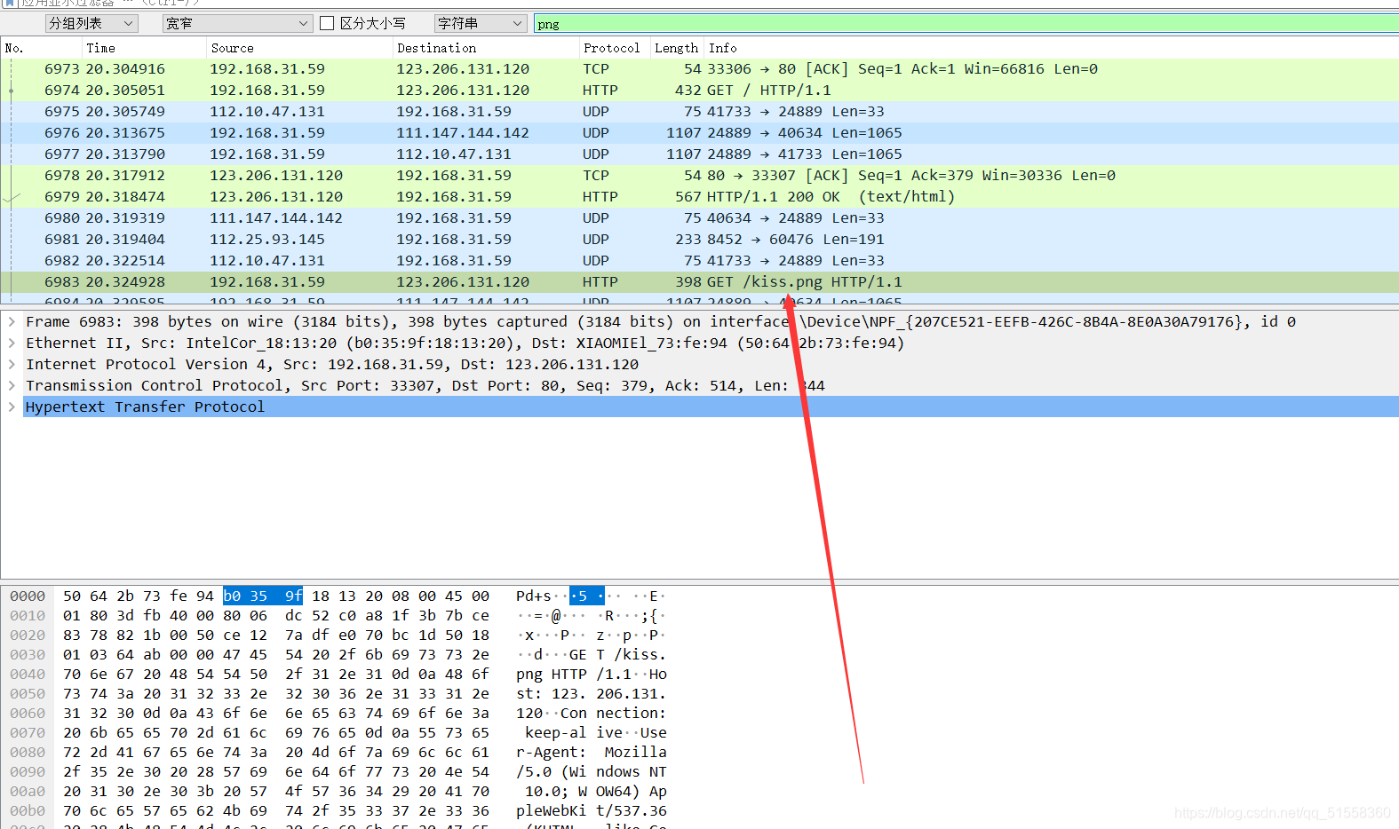Image resolution: width=1399 pixels, height=829 pixels.
Task: Expand the Transmission Control Protocol node
Action: [12, 385]
